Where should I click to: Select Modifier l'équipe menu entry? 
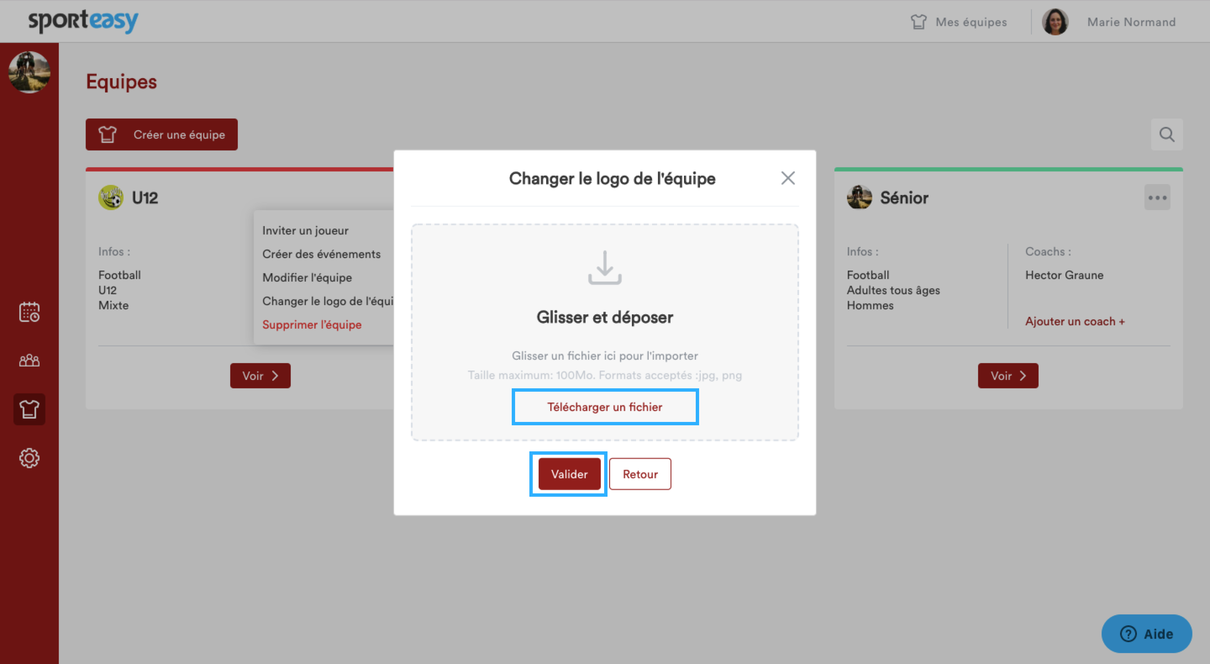pyautogui.click(x=307, y=277)
